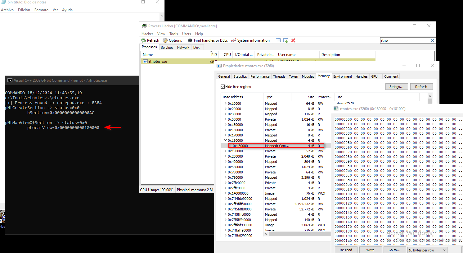Click the Notepad title bar icon
Viewport: 463px width, 253px height.
click(3, 2)
